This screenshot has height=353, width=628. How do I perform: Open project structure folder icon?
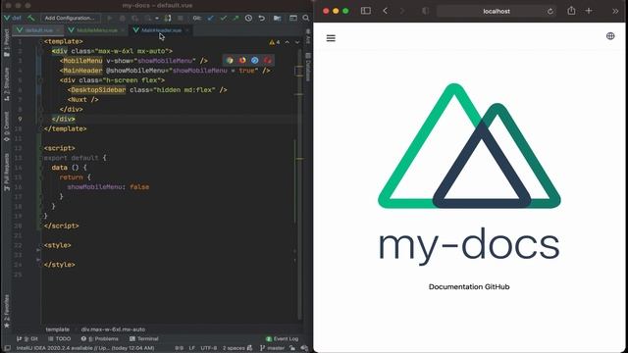tap(277, 18)
